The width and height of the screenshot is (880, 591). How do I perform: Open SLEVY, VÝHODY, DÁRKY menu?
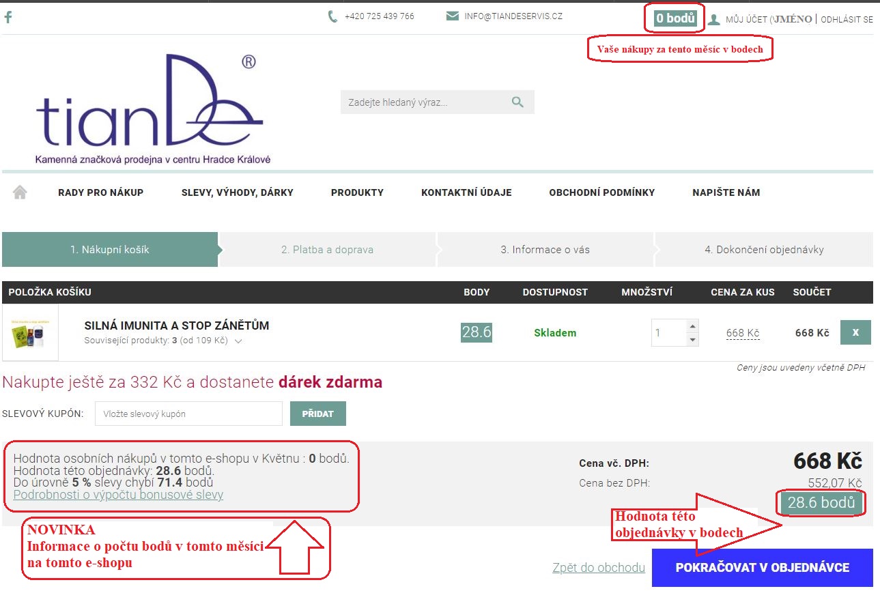click(238, 192)
